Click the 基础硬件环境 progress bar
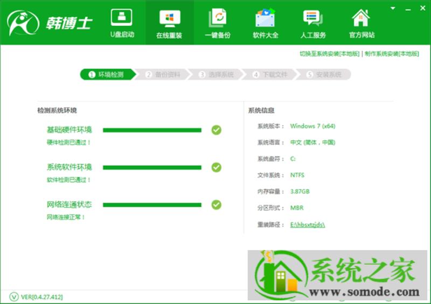This screenshot has width=431, height=304. pyautogui.click(x=152, y=130)
